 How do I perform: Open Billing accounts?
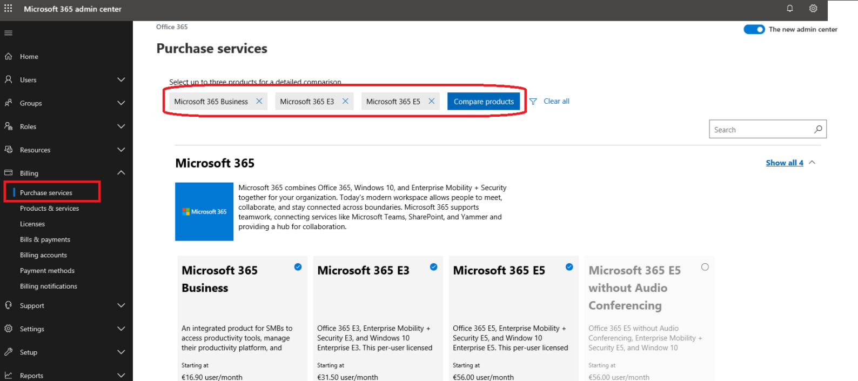(x=43, y=255)
